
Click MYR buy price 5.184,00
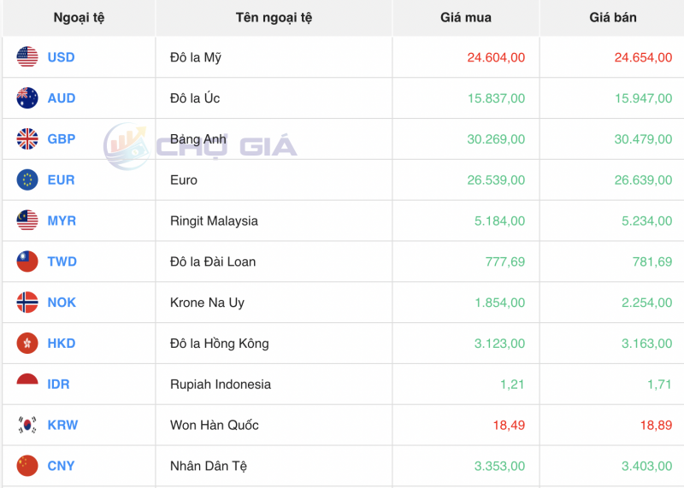[x=499, y=220]
